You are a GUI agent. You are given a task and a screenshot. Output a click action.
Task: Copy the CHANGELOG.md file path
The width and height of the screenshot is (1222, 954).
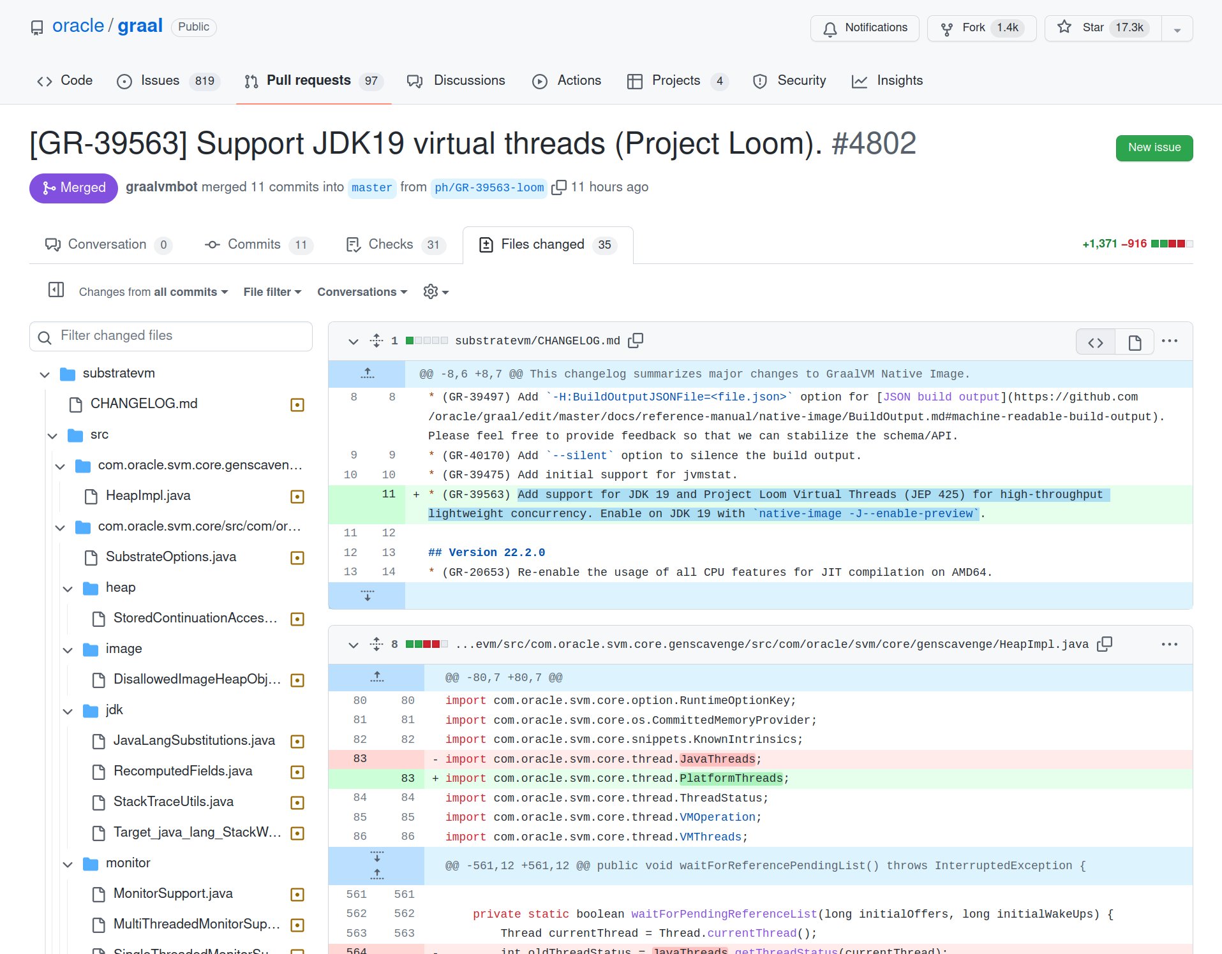[635, 341]
